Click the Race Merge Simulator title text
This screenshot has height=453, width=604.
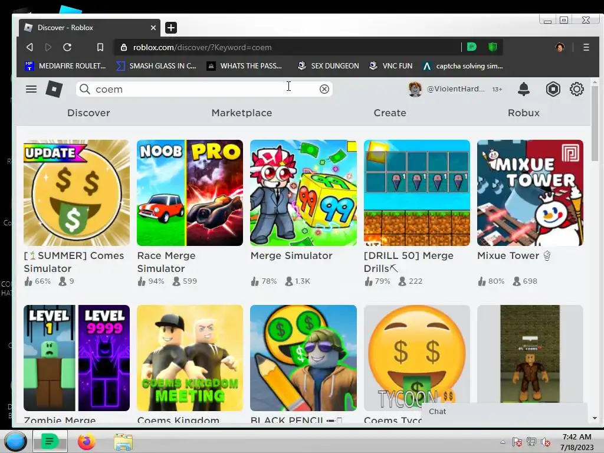click(166, 262)
